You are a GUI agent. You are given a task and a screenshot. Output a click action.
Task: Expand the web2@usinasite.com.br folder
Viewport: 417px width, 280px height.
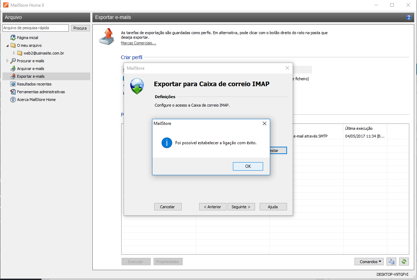coord(14,53)
